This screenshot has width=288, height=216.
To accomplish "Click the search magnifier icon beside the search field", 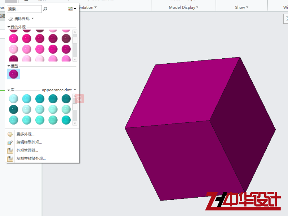I will pos(45,9).
